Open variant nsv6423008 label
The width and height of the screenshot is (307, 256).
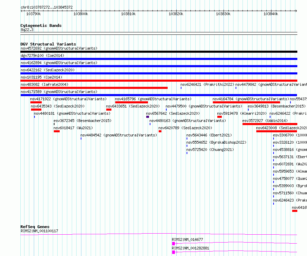[281, 128]
